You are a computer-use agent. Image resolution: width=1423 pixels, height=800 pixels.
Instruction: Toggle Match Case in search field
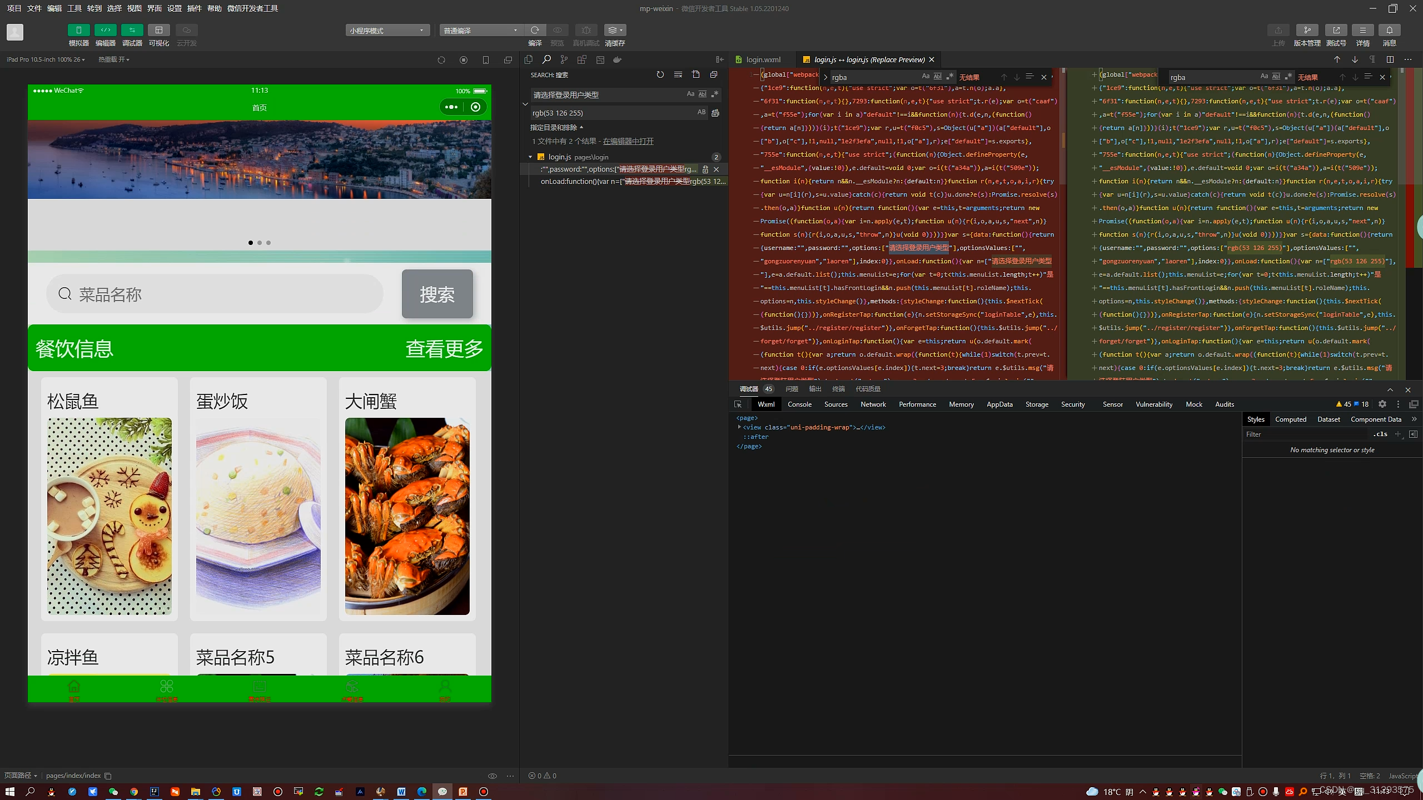click(x=690, y=94)
